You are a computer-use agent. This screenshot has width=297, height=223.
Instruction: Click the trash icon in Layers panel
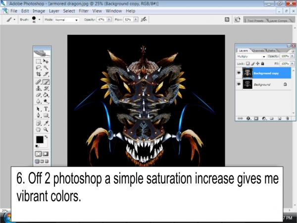pyautogui.click(x=287, y=118)
